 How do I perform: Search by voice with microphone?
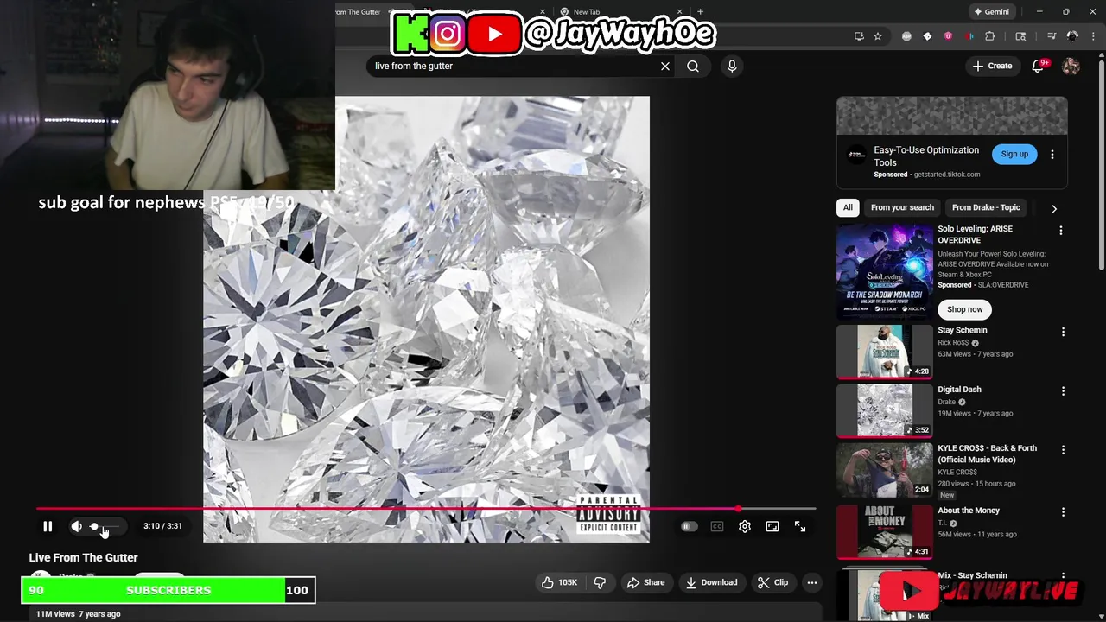(x=732, y=66)
